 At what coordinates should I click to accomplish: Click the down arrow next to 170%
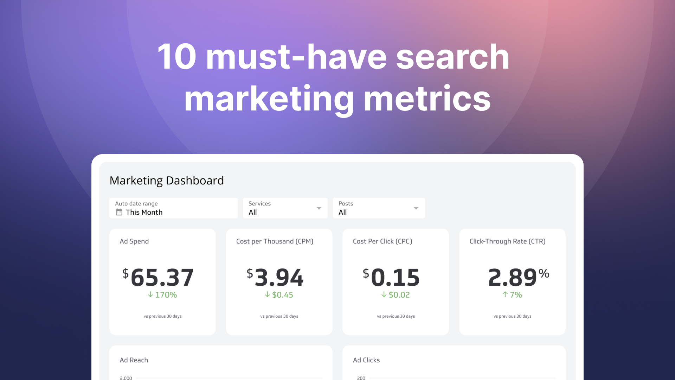(150, 294)
